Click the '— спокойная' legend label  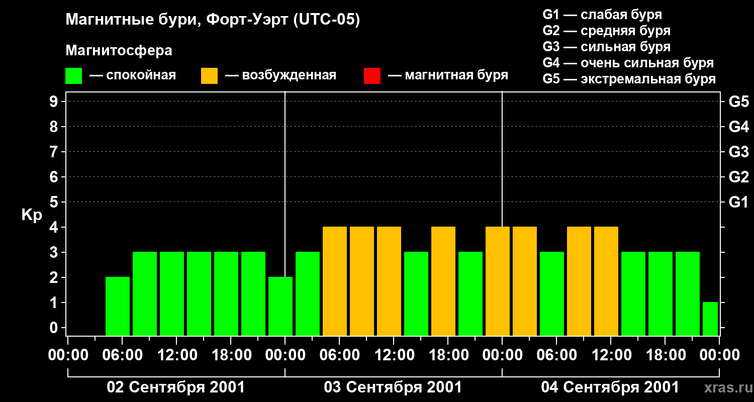[x=133, y=75]
